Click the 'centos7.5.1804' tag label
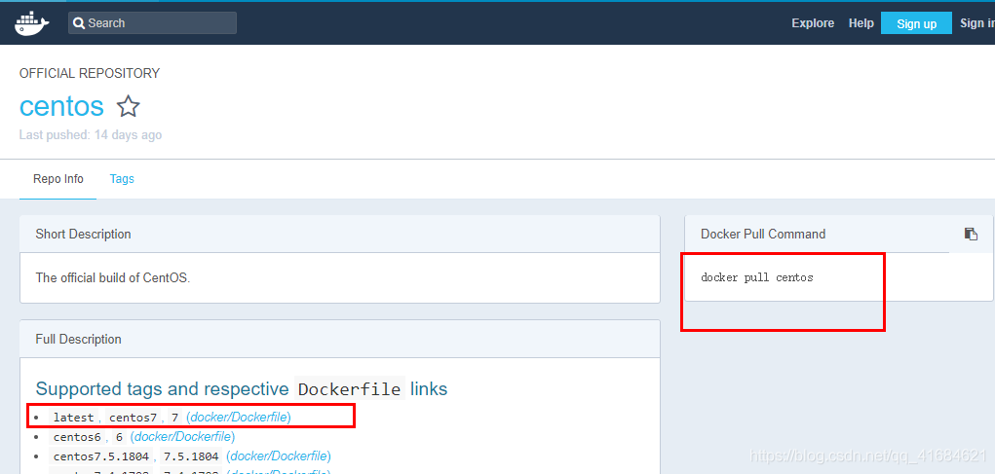This screenshot has height=474, width=995. [x=101, y=456]
